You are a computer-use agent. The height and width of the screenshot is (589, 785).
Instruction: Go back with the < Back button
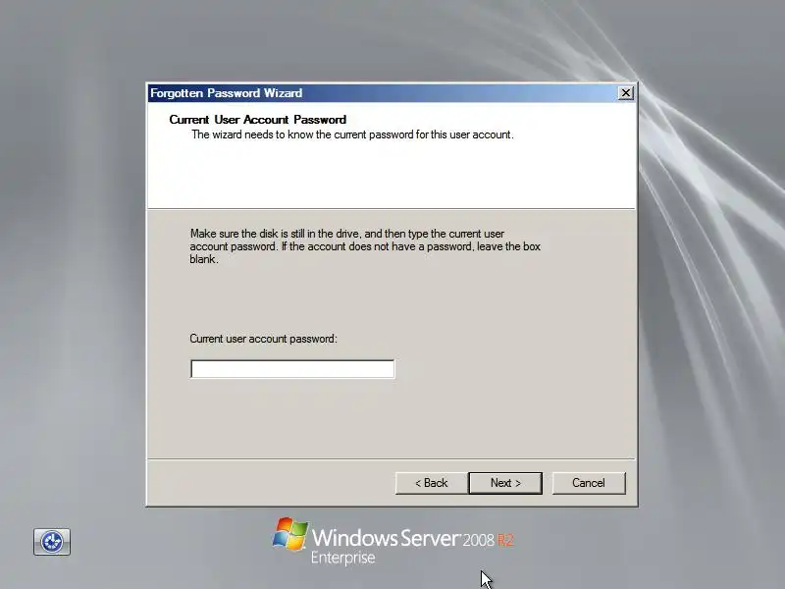(x=431, y=483)
